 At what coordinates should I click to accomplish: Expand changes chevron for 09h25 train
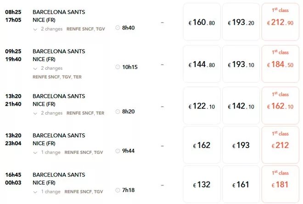35,68
